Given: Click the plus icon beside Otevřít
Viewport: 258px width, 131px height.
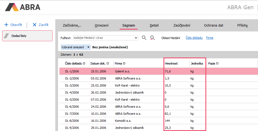Looking at the screenshot, I should point(6,25).
